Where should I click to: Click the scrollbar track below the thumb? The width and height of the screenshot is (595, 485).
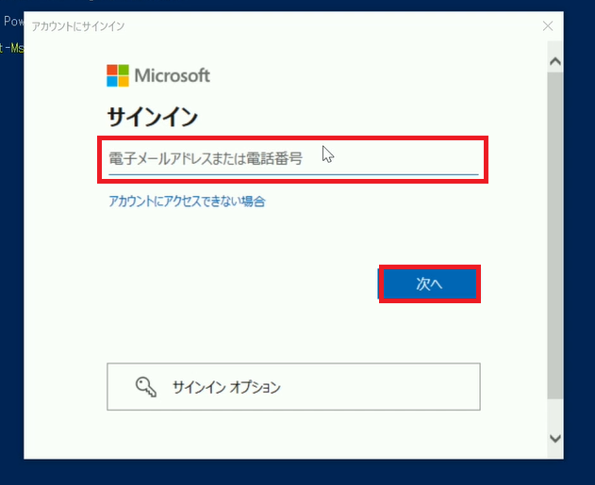coord(555,413)
